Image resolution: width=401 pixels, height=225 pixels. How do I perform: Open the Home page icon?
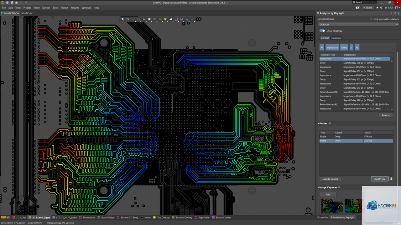tap(377, 7)
